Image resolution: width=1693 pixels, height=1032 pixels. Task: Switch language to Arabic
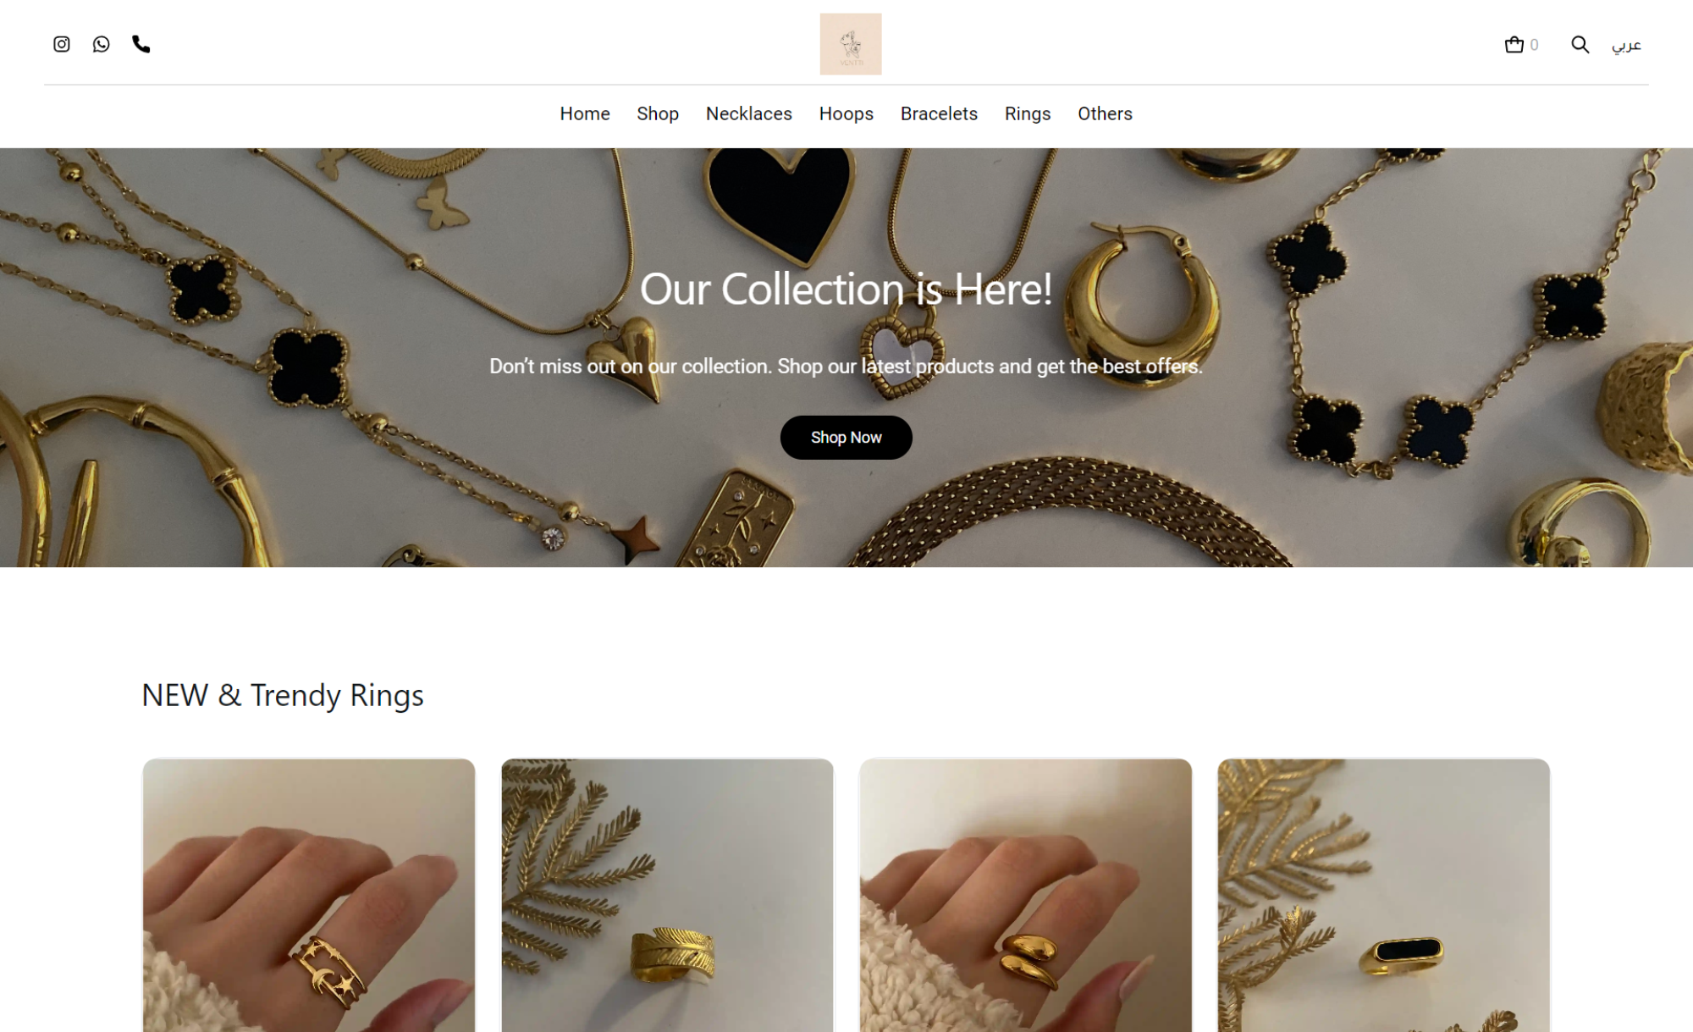1626,45
